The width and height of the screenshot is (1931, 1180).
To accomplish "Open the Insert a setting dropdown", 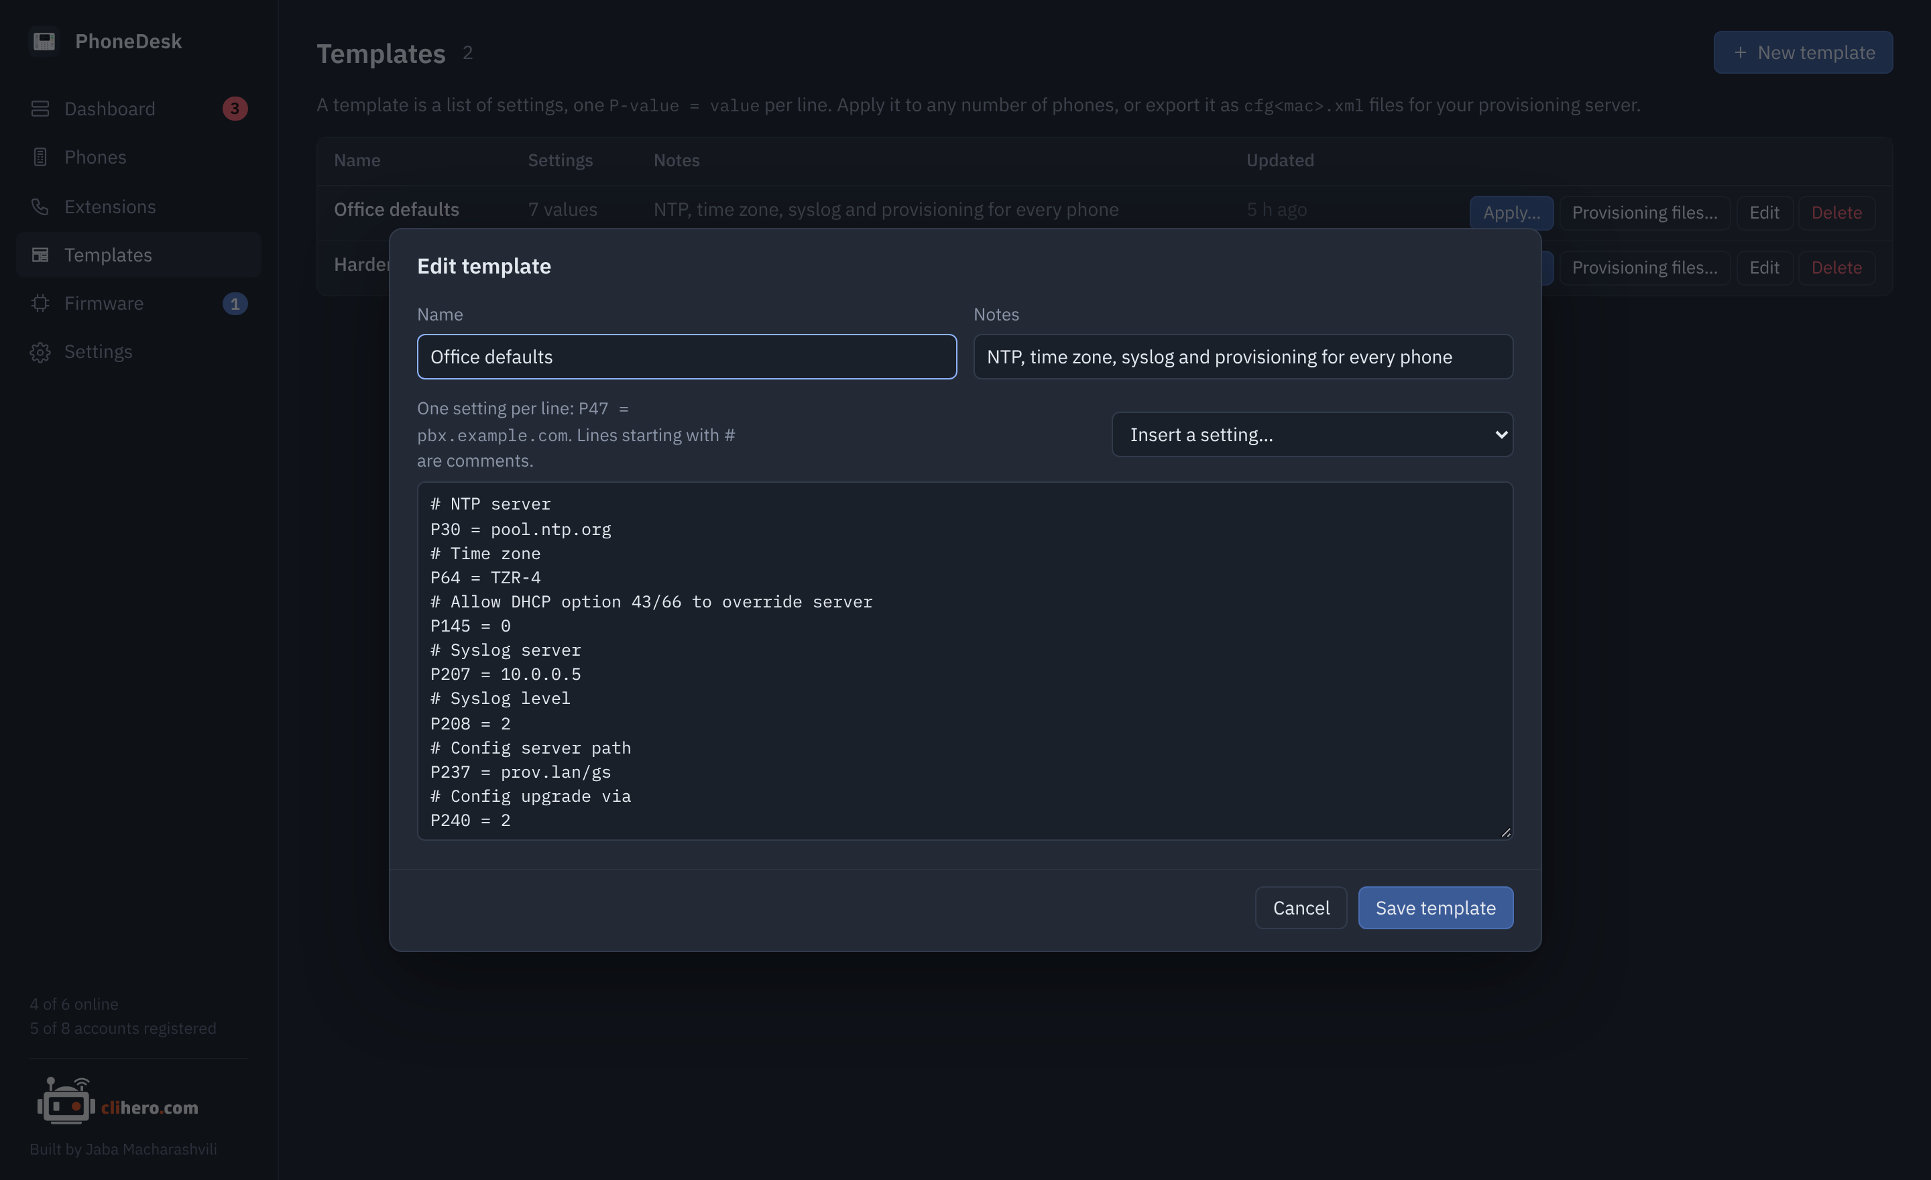I will pyautogui.click(x=1312, y=434).
